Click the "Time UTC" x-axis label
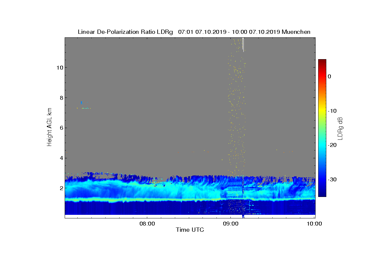This screenshot has height=260, width=390. coord(190,230)
